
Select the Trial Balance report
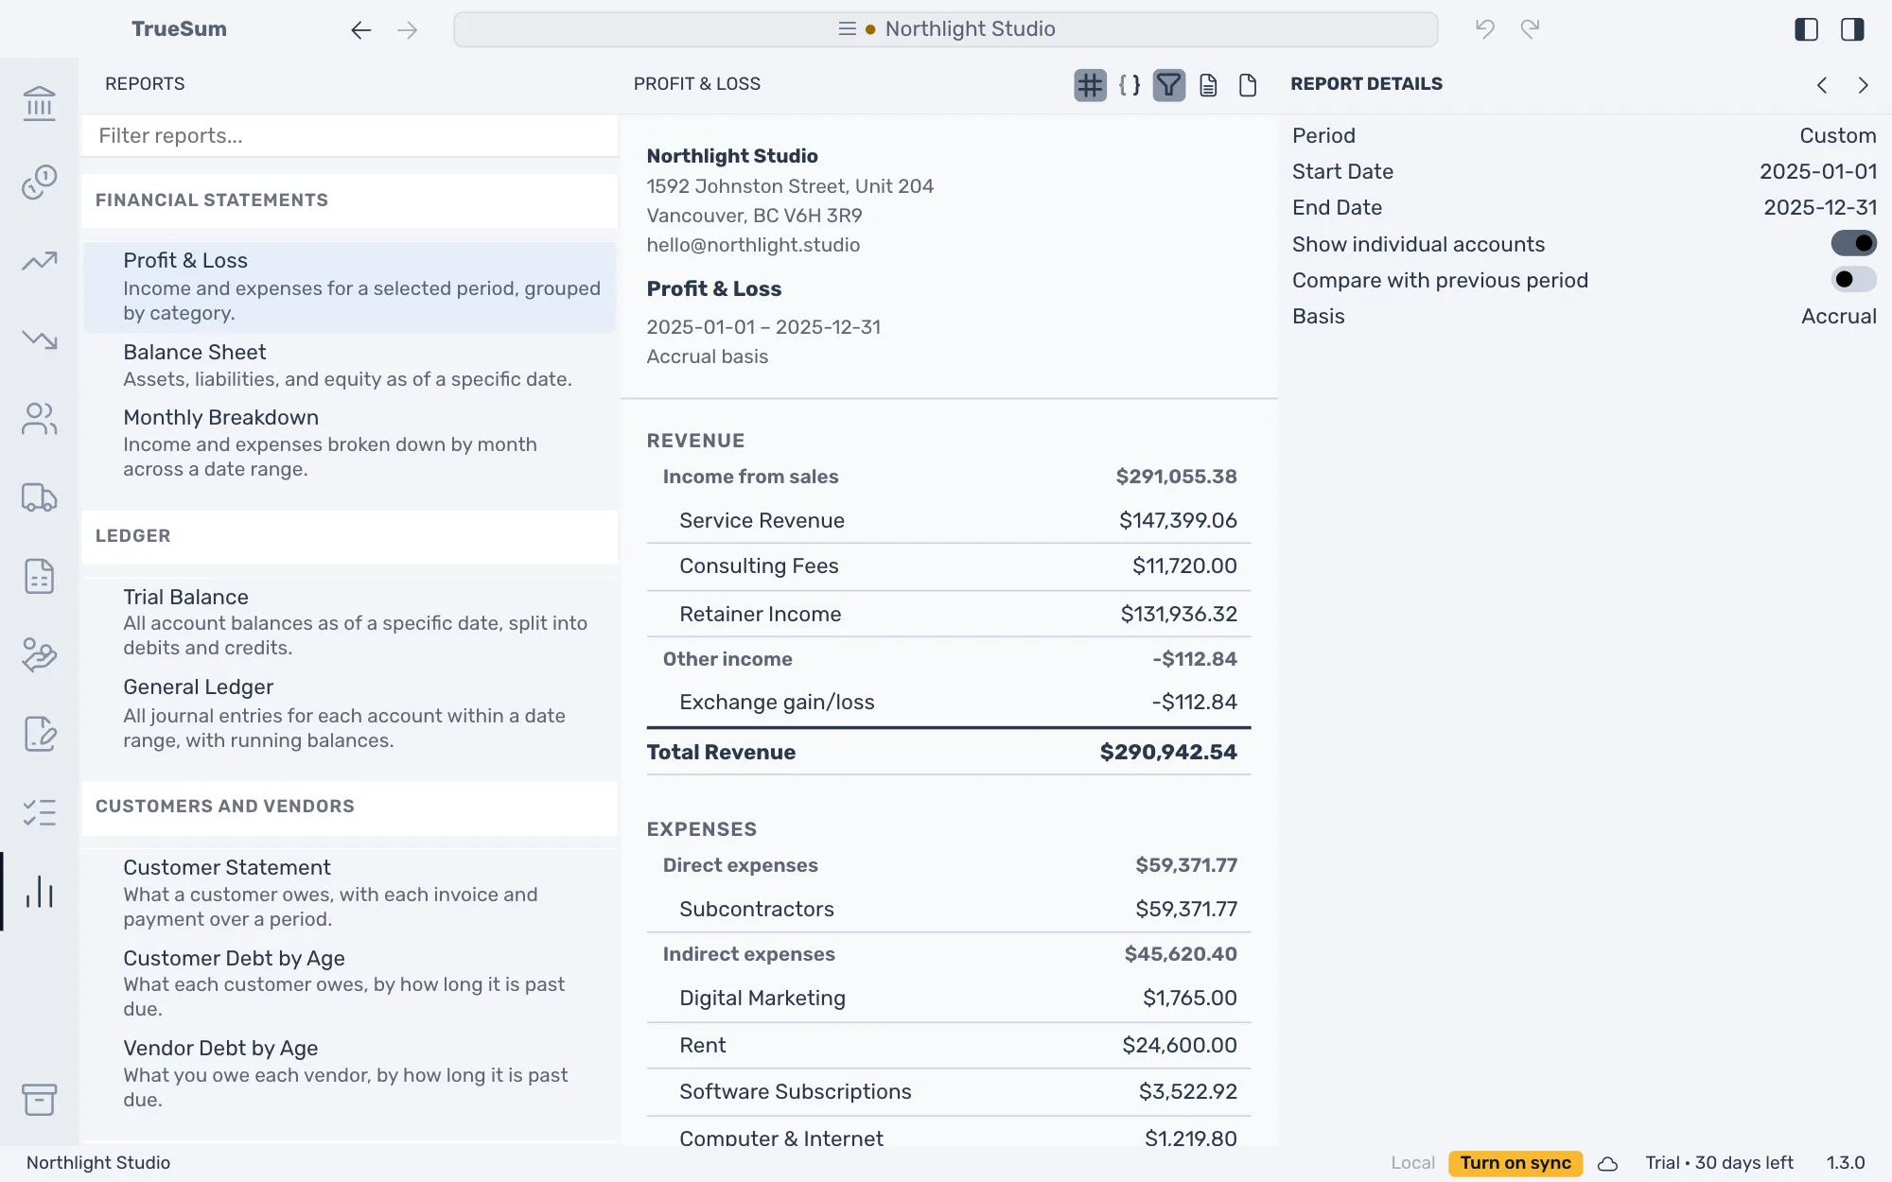[349, 621]
